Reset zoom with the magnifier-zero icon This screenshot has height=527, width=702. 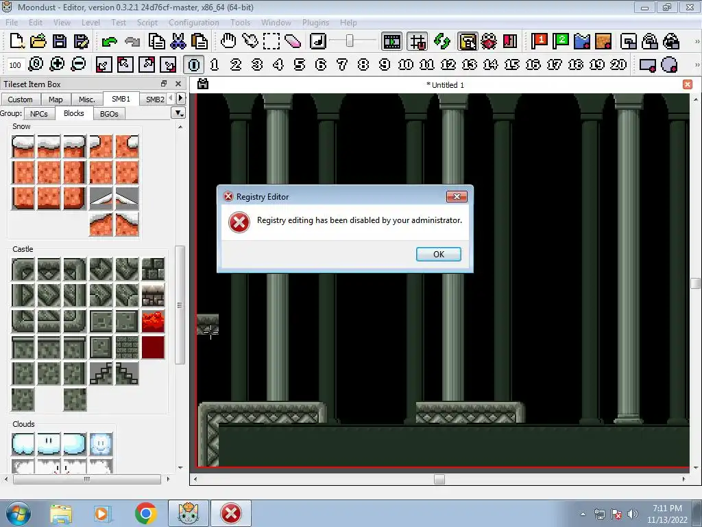pyautogui.click(x=36, y=65)
